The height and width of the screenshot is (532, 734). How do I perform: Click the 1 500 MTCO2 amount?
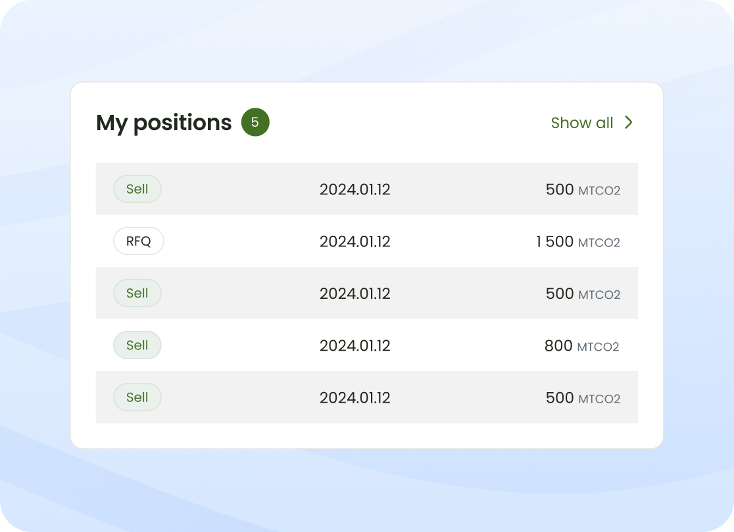point(577,242)
